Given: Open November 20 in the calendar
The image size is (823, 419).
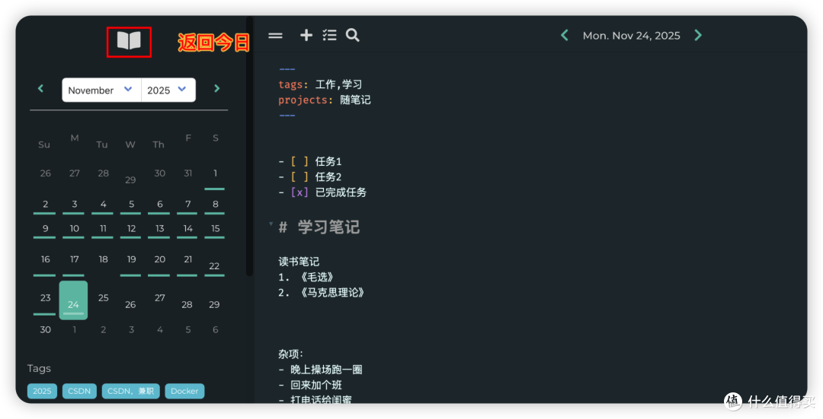Looking at the screenshot, I should click(159, 260).
